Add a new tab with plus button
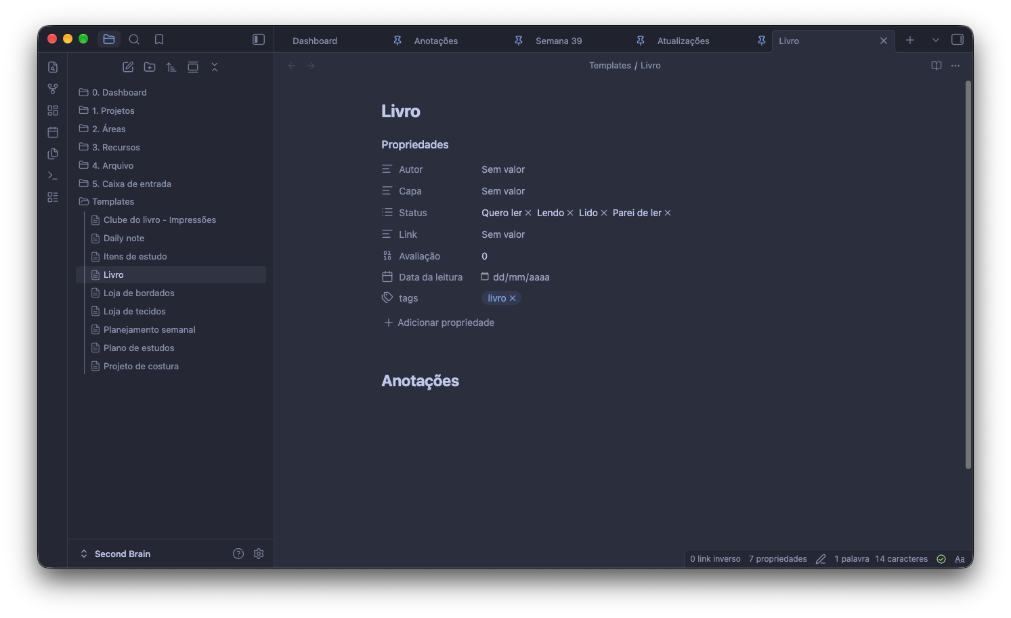This screenshot has height=618, width=1011. coord(910,40)
